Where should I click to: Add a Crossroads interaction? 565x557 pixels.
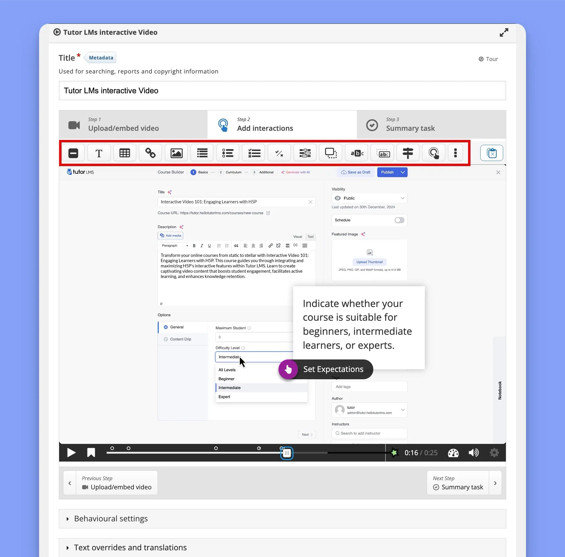tap(408, 153)
